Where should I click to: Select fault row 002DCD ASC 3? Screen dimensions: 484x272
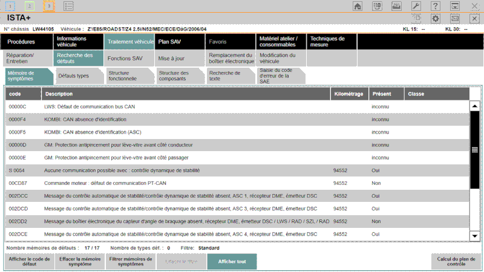coord(237,209)
